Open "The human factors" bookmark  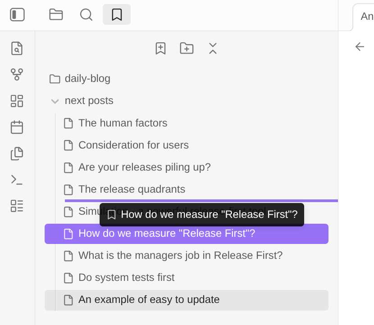[x=123, y=123]
